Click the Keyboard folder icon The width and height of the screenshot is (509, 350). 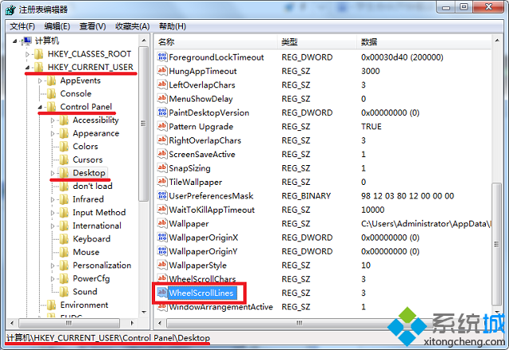pyautogui.click(x=64, y=239)
